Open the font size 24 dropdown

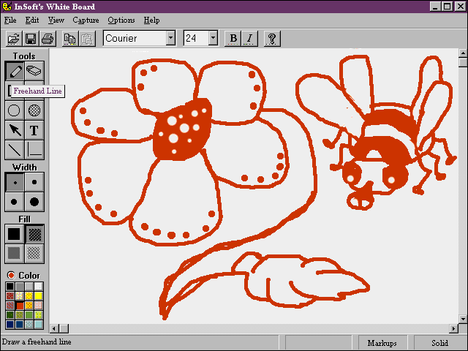(x=213, y=38)
